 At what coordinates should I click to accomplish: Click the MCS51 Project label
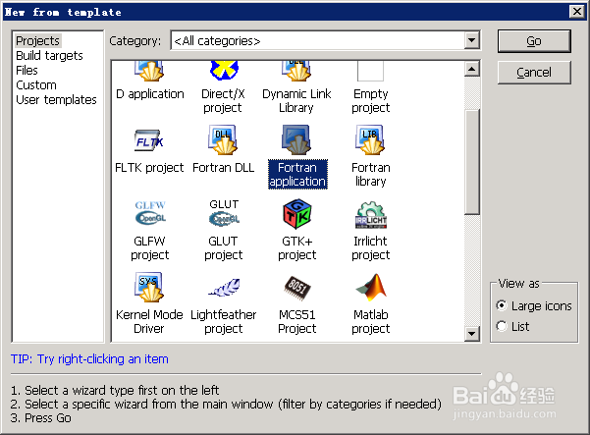pos(296,321)
